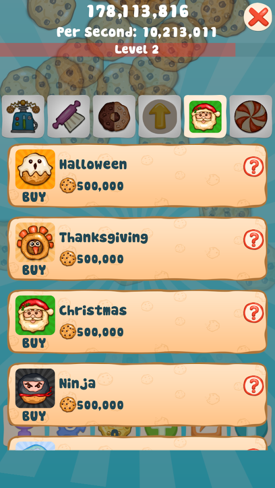Close the shop with red X
The image size is (275, 488).
(x=258, y=17)
